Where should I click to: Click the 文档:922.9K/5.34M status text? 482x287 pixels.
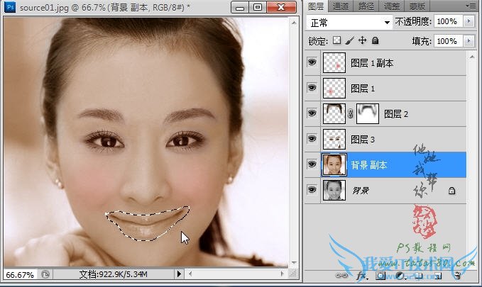click(x=113, y=274)
